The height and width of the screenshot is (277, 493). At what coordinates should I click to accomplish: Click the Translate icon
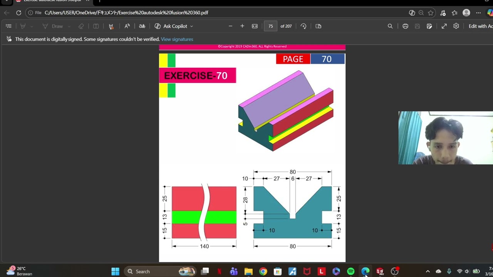coord(142,26)
